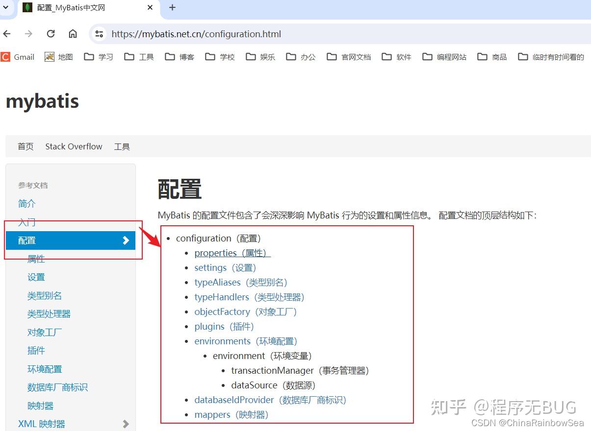This screenshot has height=431, width=591.
Task: Open the browser home page
Action: click(x=73, y=34)
